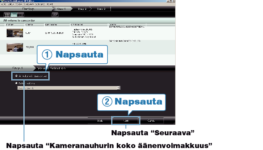Image resolution: width=263 pixels, height=150 pixels.
Task: Switch to list details view icon
Action: [14, 15]
